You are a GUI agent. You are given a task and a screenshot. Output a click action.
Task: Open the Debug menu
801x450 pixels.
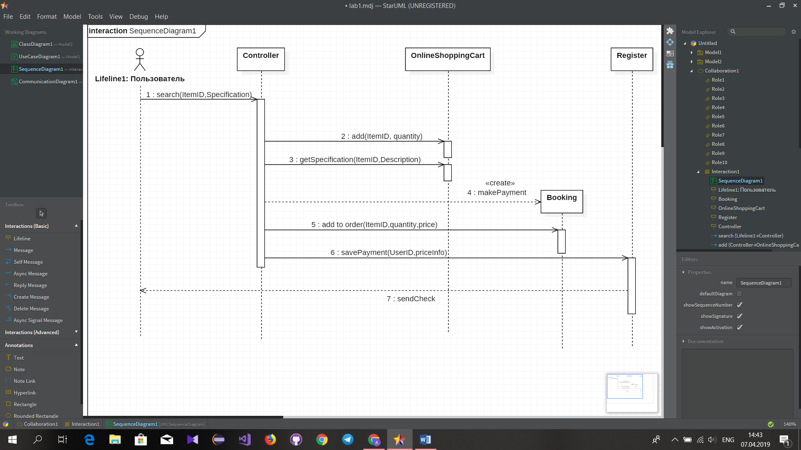point(139,17)
